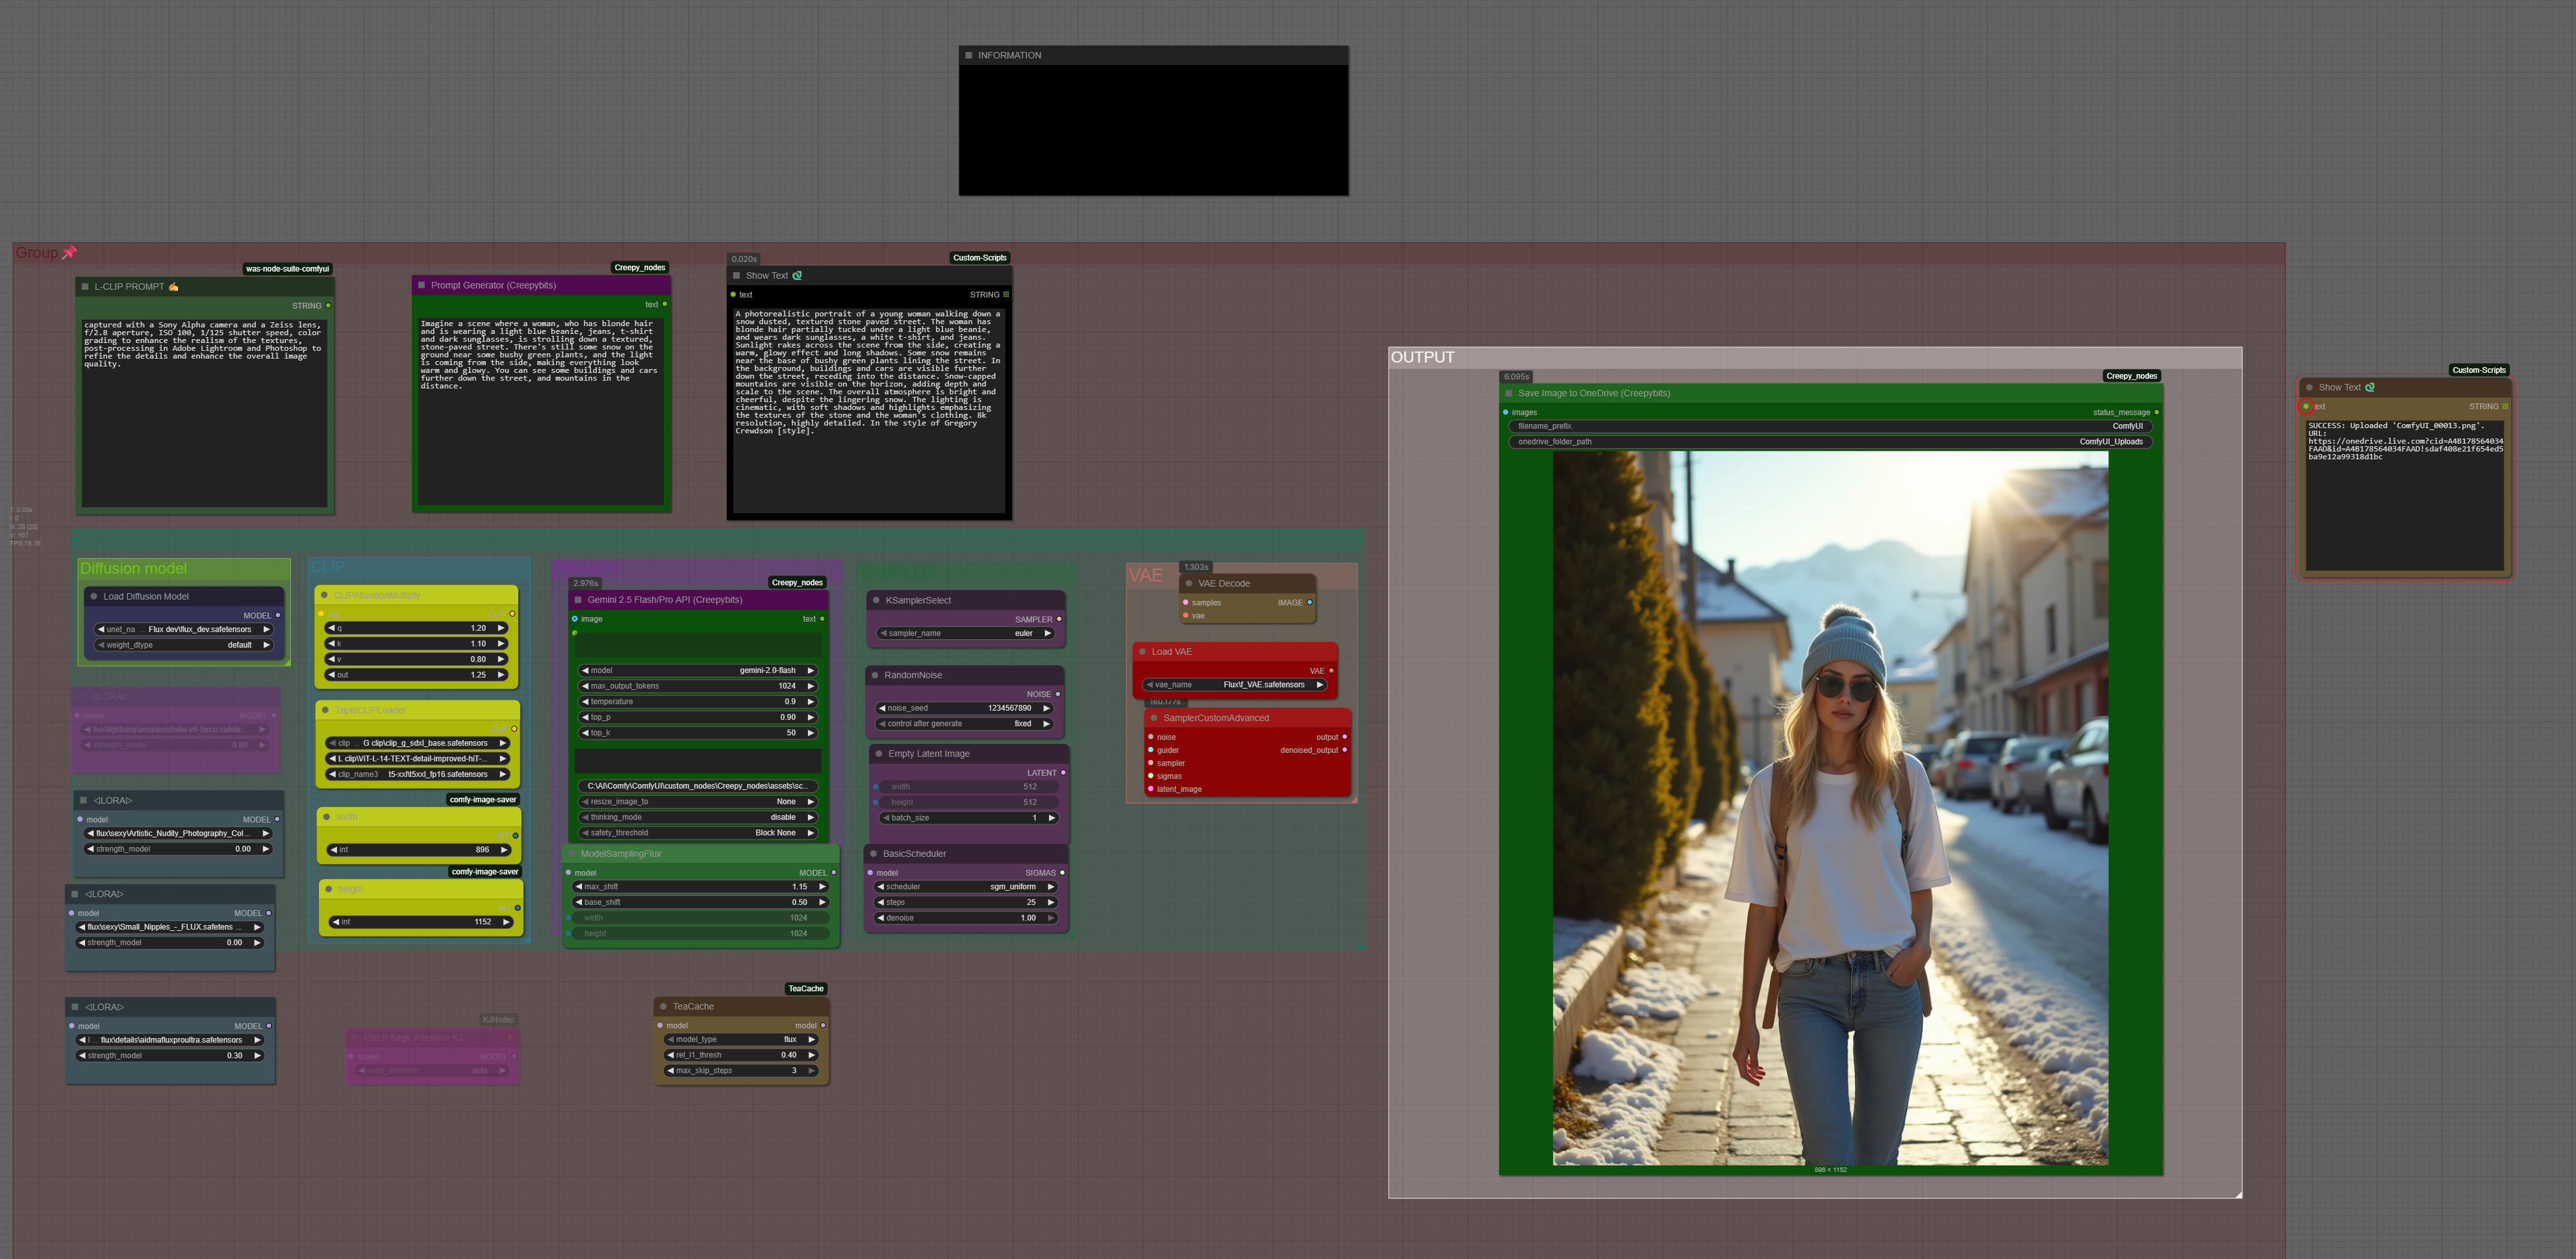Open the scheduler dropdown set to sgm_uniform
This screenshot has height=1259, width=2576.
pos(966,887)
